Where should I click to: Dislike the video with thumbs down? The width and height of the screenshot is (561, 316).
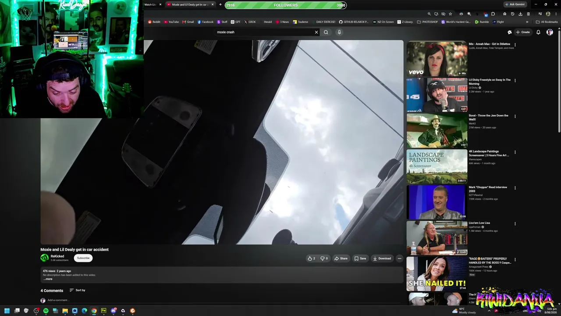[324, 259]
